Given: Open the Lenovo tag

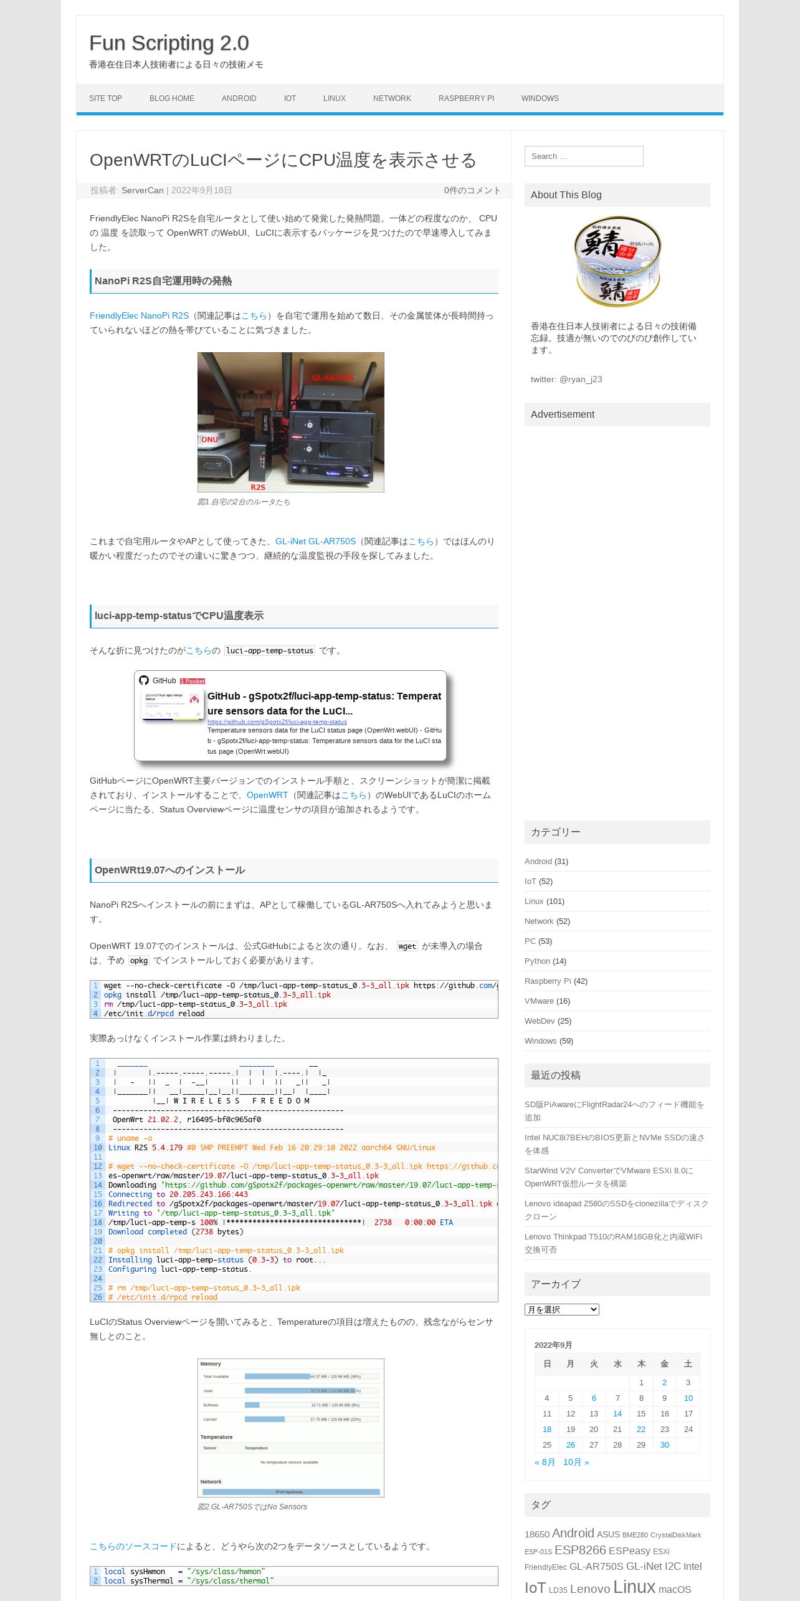Looking at the screenshot, I should coord(590,1589).
